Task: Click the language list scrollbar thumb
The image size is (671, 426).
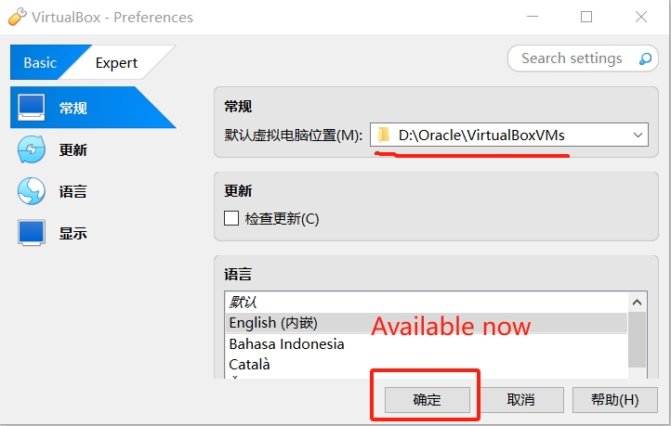Action: [638, 340]
